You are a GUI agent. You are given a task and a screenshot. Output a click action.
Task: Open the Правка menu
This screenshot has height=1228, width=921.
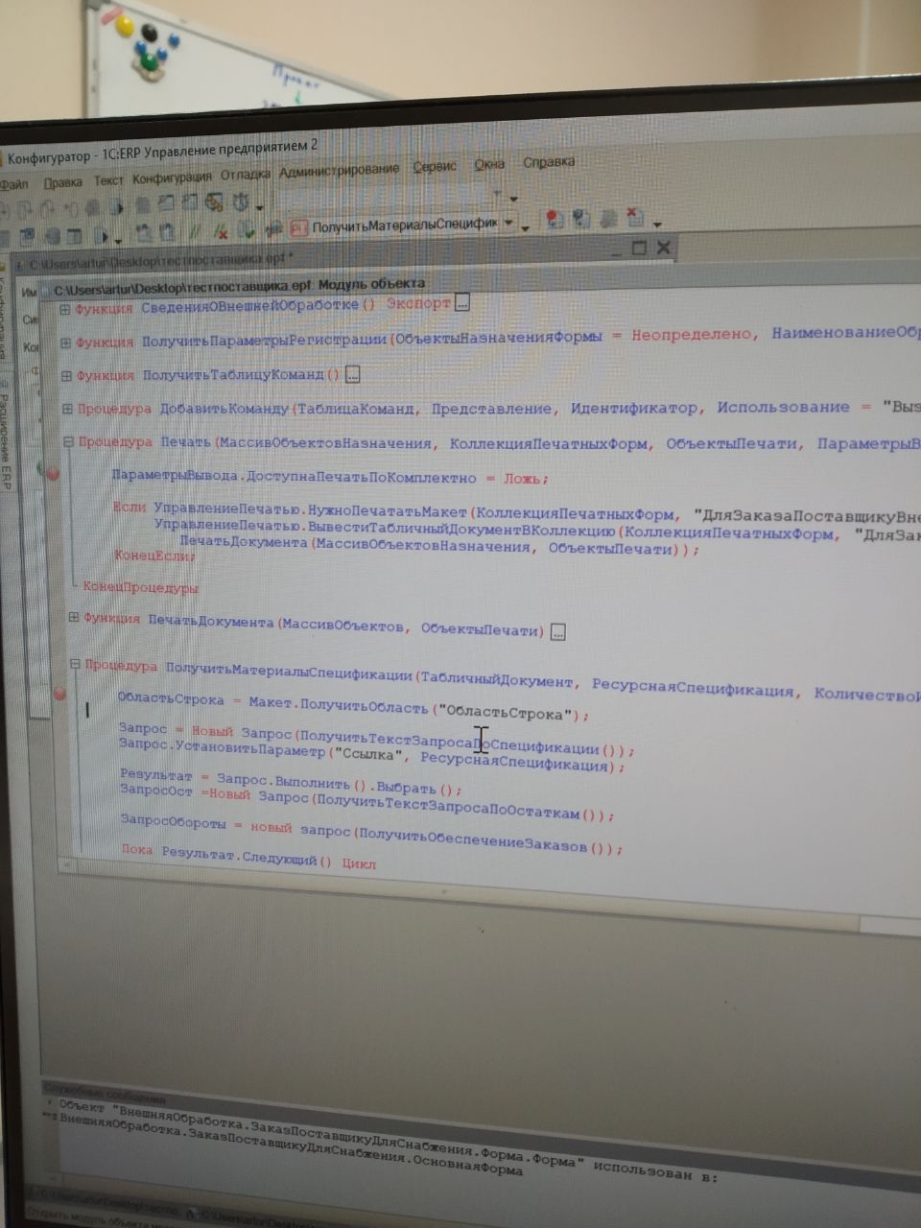tap(63, 182)
